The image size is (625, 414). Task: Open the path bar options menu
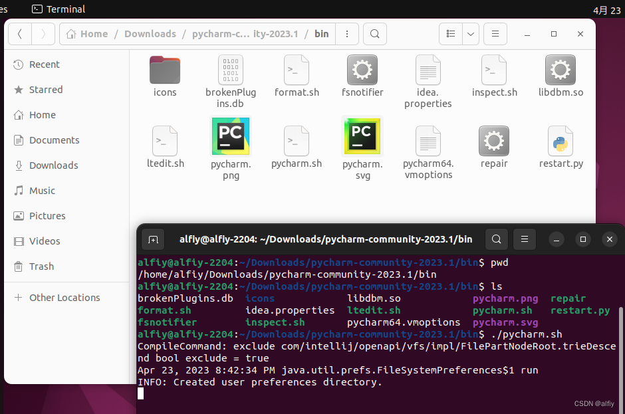tap(347, 34)
